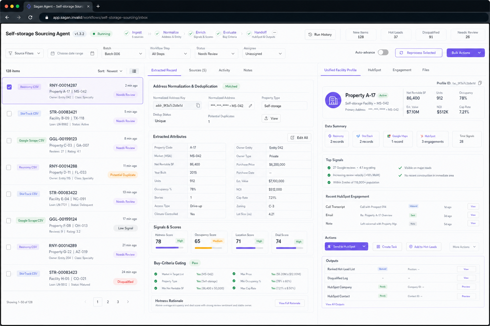Open a new browser tab

(x=98, y=6)
